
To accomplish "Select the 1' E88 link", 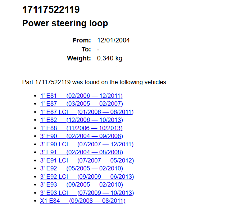I will pos(81,128).
